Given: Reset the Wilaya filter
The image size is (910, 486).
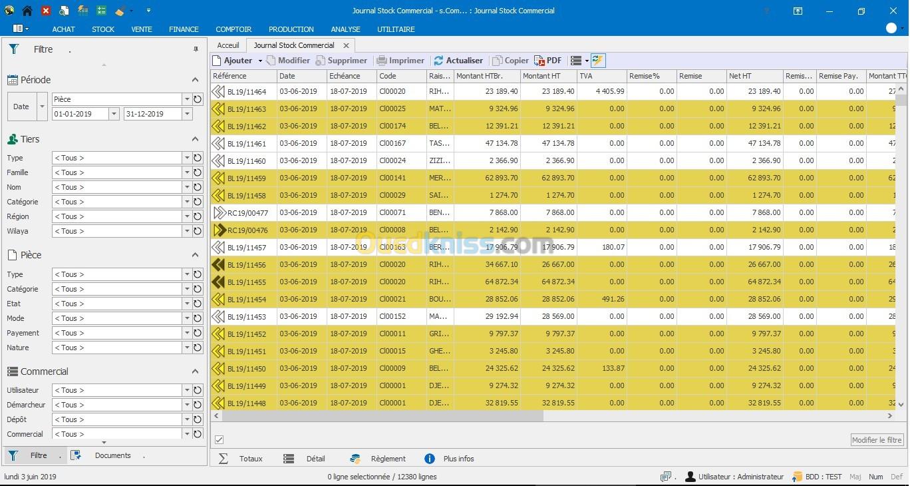Looking at the screenshot, I should (198, 231).
